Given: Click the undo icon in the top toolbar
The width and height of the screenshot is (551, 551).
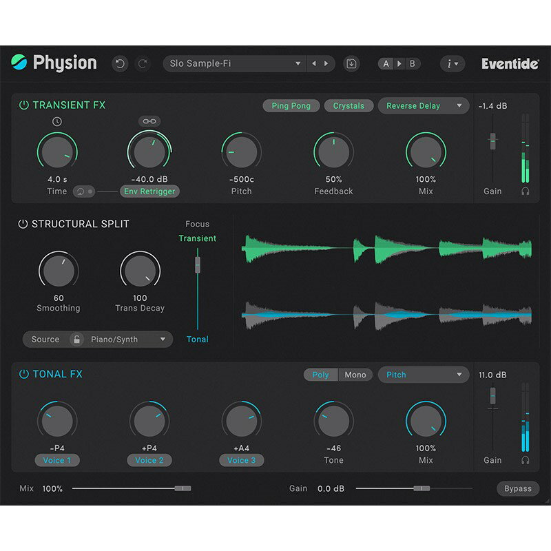Looking at the screenshot, I should point(119,63).
